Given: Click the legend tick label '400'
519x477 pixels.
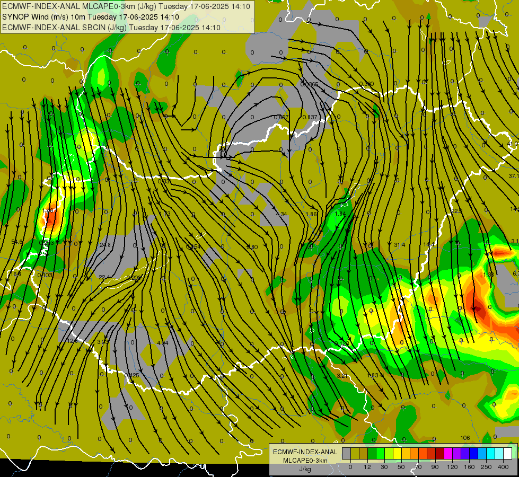Looking at the screenshot, I should (x=503, y=467).
